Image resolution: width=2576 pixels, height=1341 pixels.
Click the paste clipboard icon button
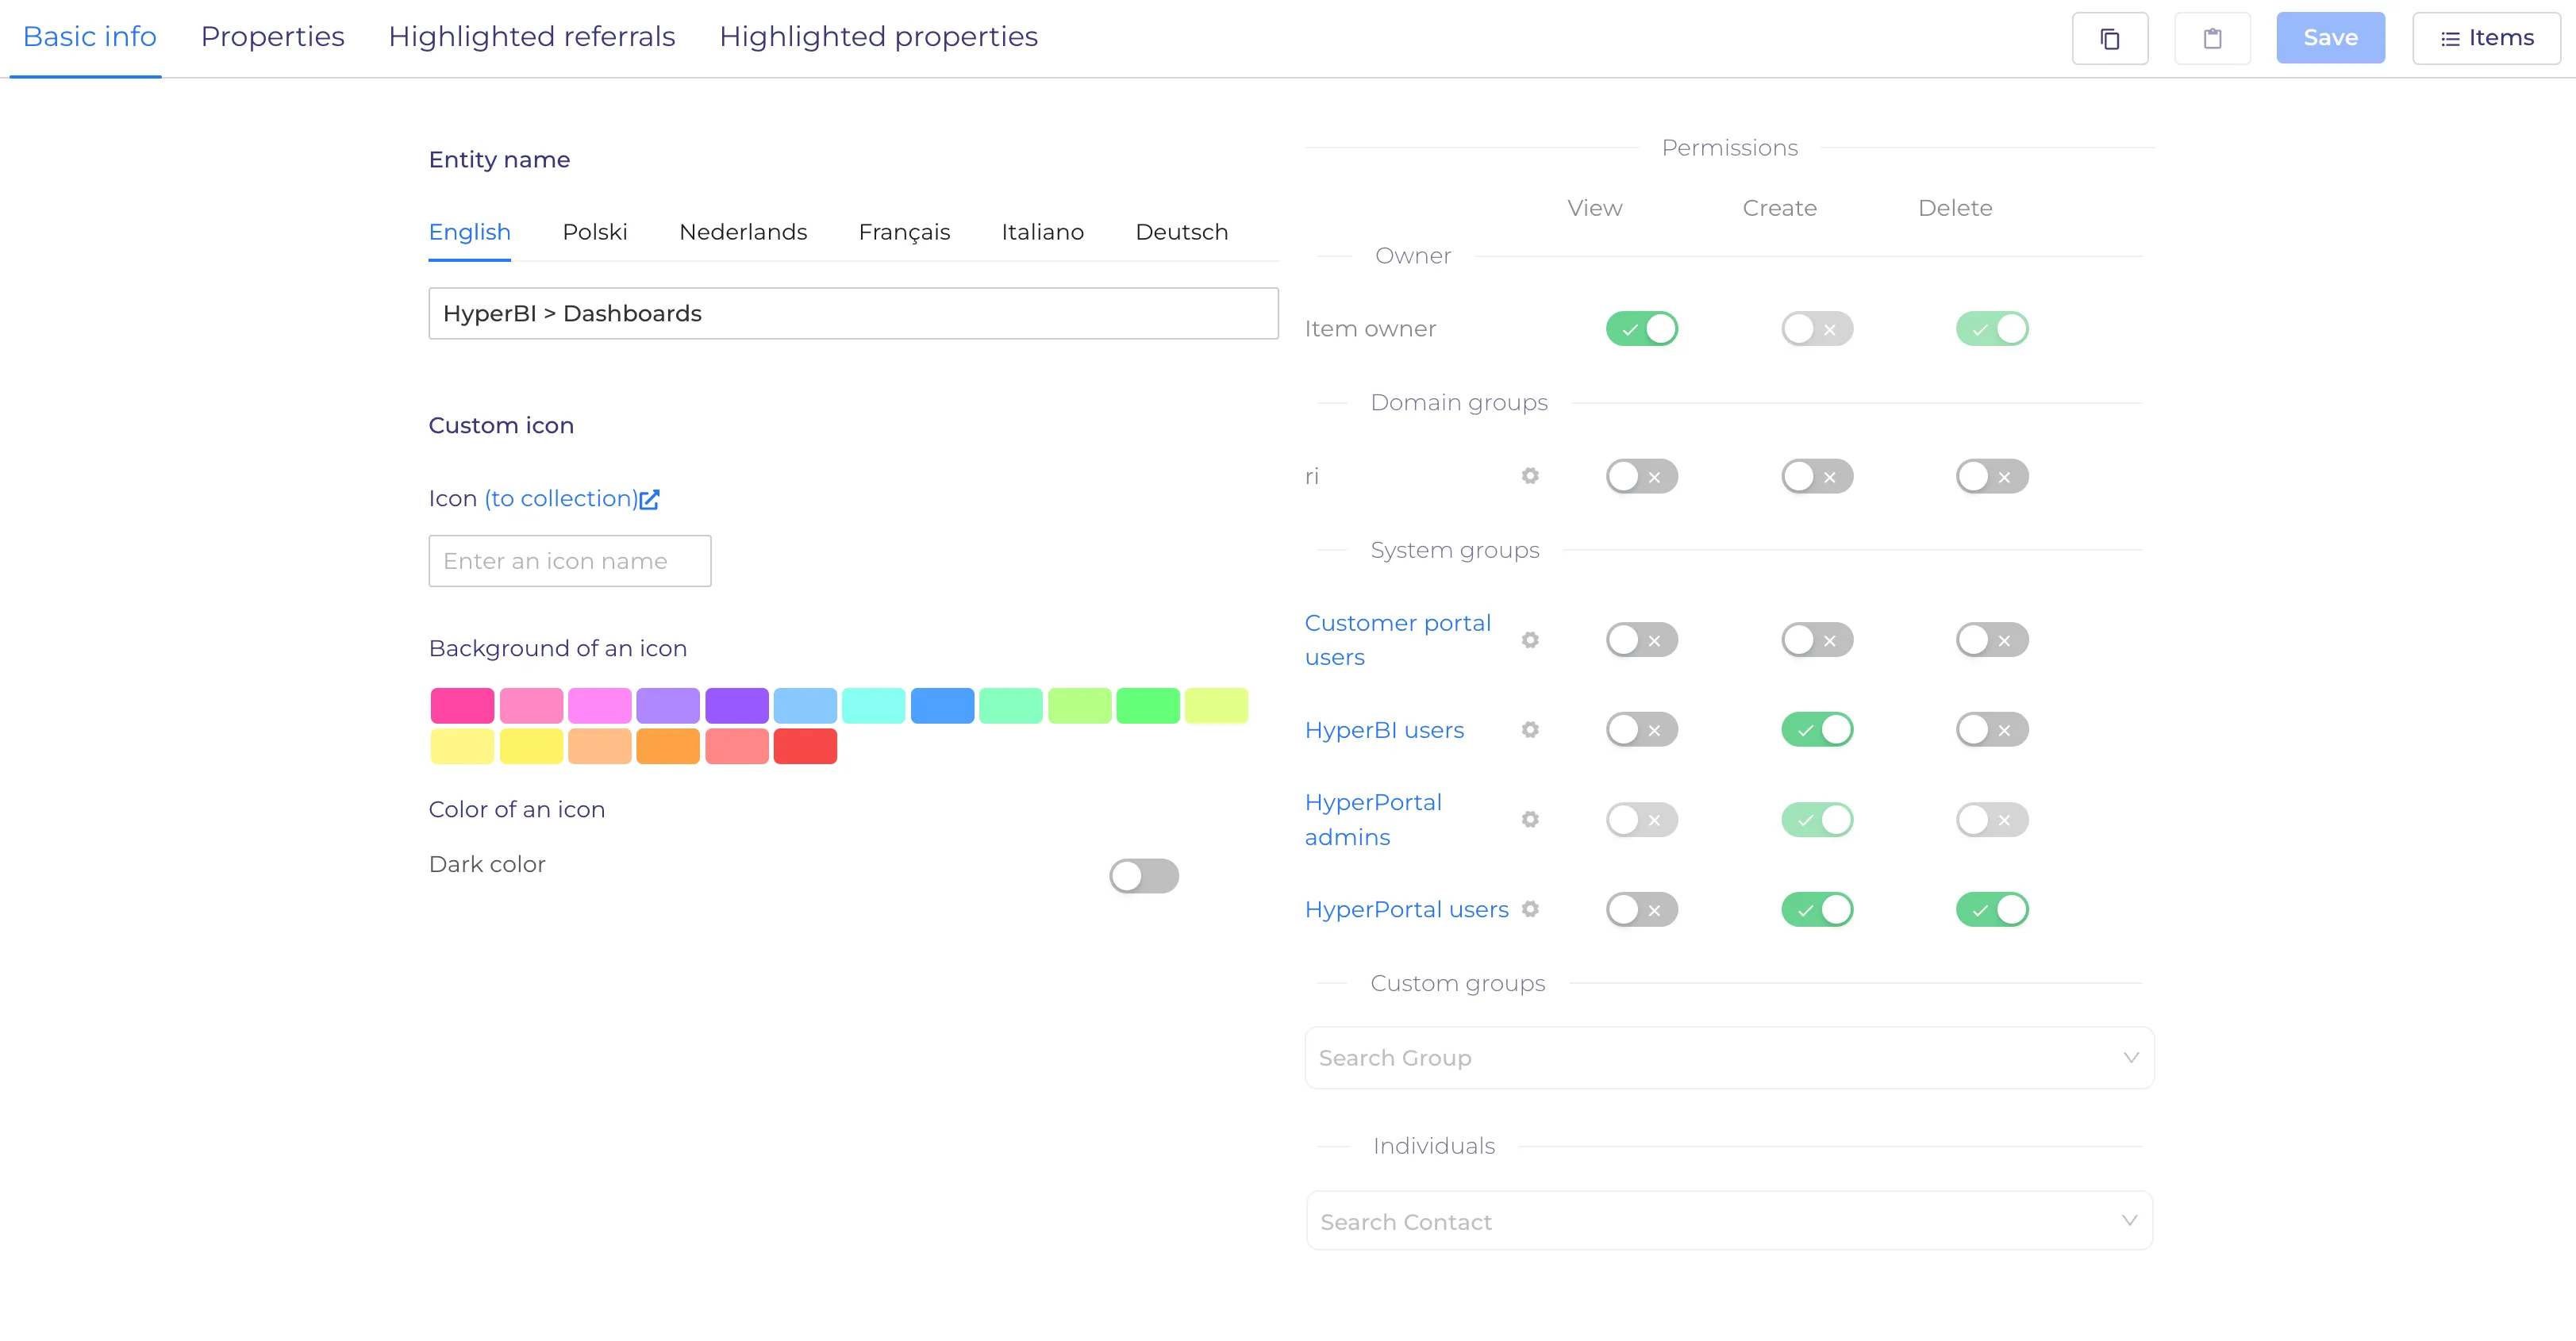pos(2212,38)
